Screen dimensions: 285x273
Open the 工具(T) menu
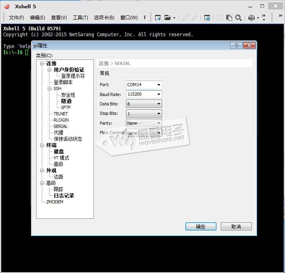click(80, 18)
